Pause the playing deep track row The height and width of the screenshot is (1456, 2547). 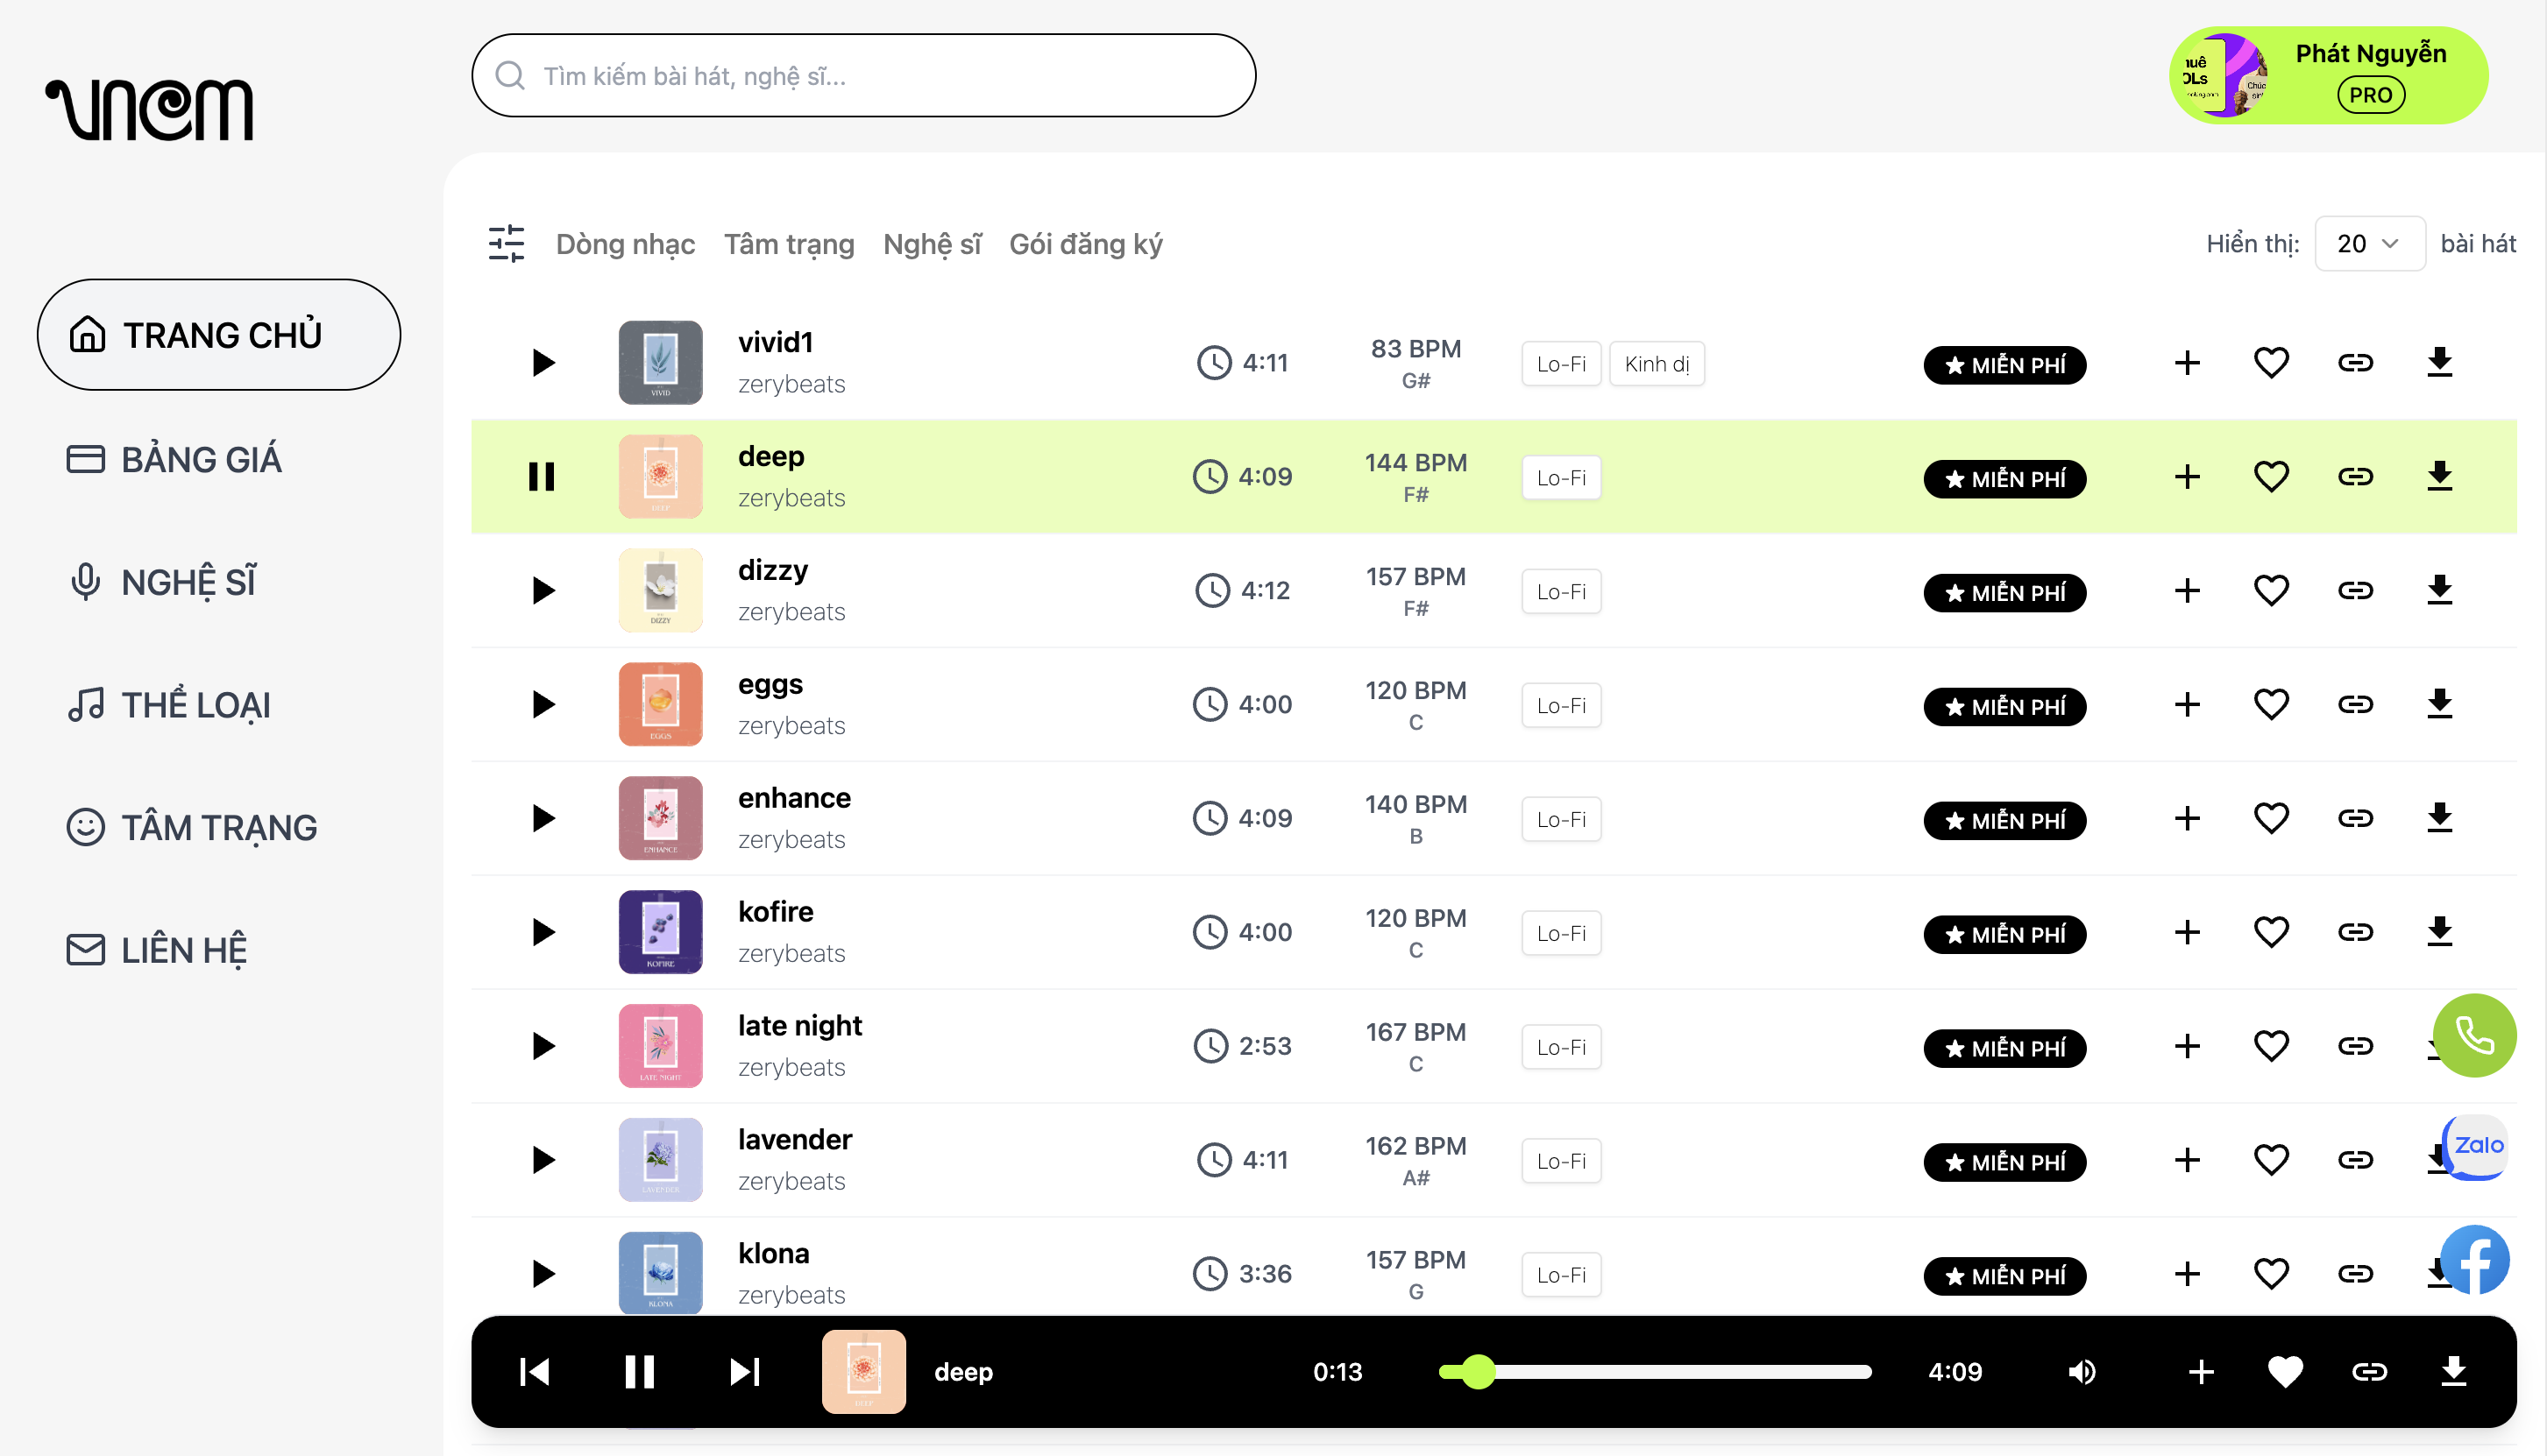point(541,476)
